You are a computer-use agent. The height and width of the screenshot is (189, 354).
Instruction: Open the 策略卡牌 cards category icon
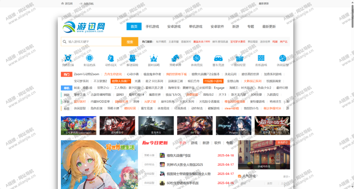pos(176,58)
